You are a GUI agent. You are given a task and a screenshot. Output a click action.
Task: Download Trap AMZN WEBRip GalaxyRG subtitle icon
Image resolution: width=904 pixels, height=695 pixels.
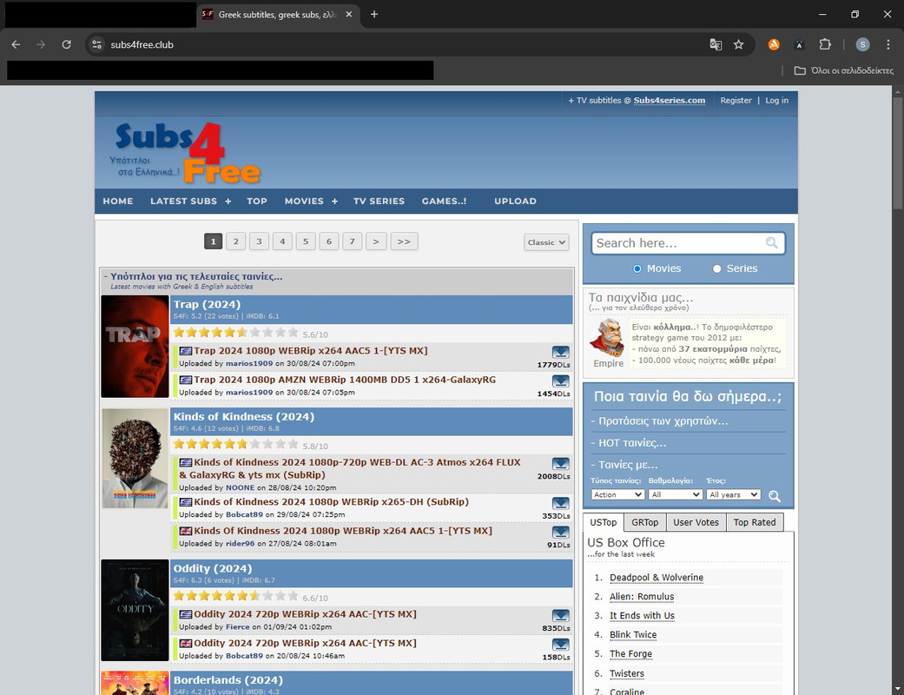click(x=560, y=381)
